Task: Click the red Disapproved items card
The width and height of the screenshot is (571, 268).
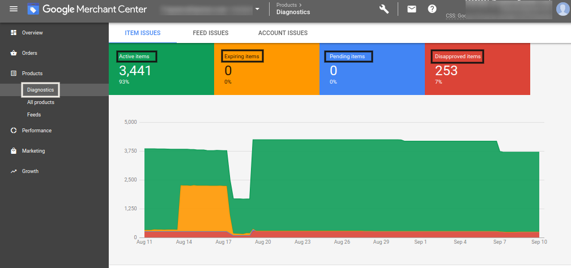Action: coord(478,69)
